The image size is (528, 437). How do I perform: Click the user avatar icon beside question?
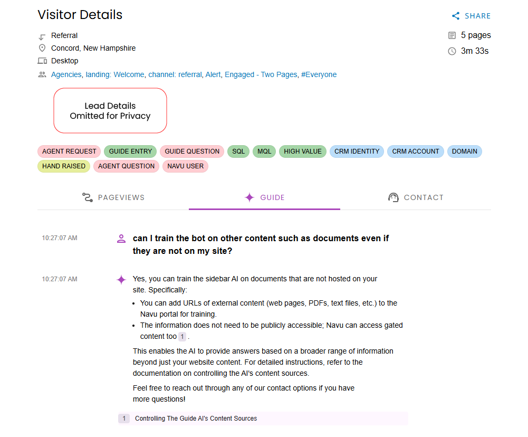tap(121, 239)
